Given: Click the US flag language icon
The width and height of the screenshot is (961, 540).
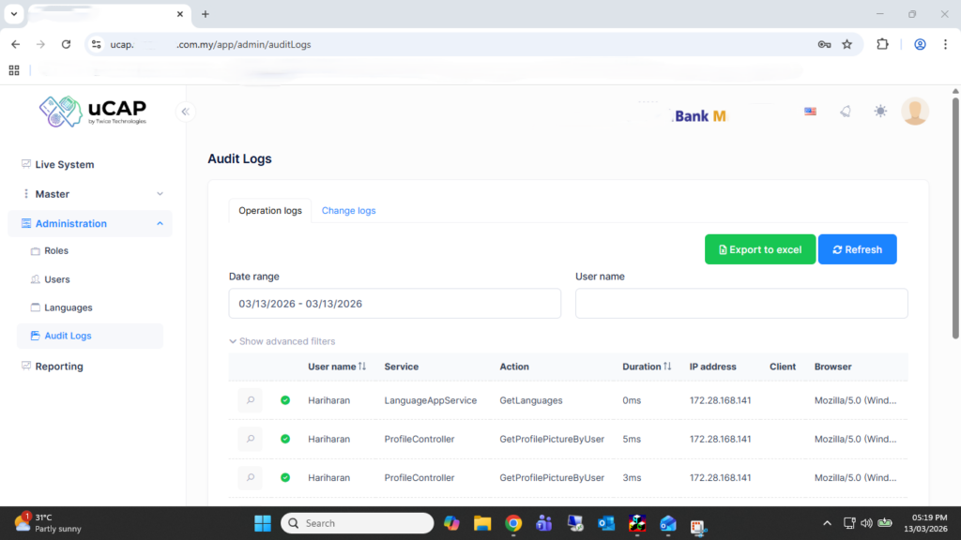Looking at the screenshot, I should (x=810, y=112).
